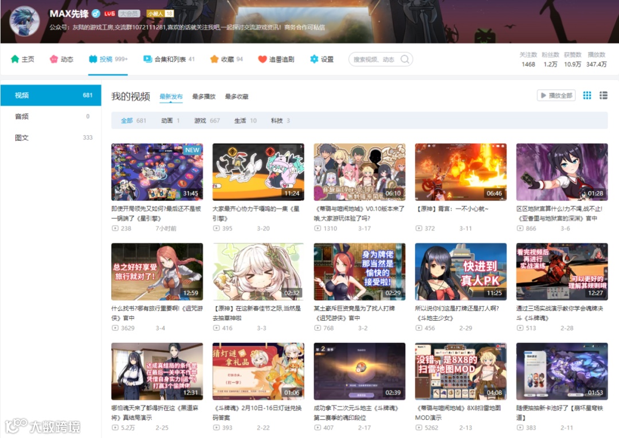Click the 小舰人 18 fan badge
Image resolution: width=619 pixels, height=438 pixels.
pyautogui.click(x=160, y=13)
